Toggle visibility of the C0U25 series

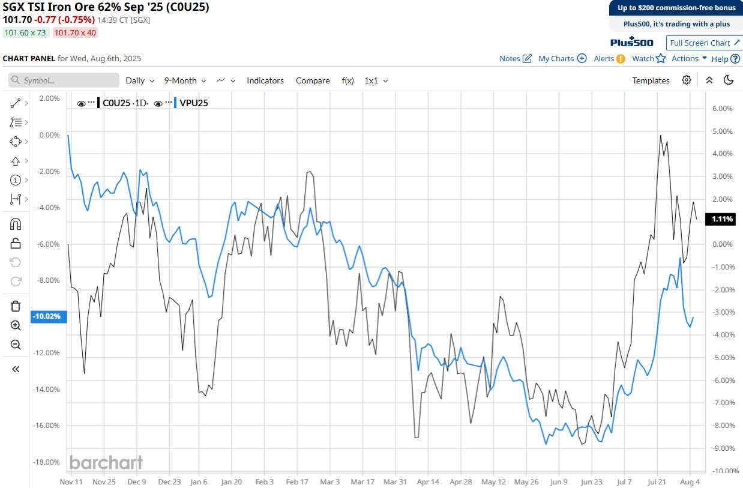81,103
